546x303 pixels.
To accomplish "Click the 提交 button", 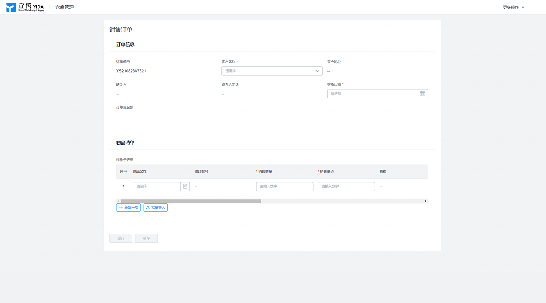I will coord(121,238).
